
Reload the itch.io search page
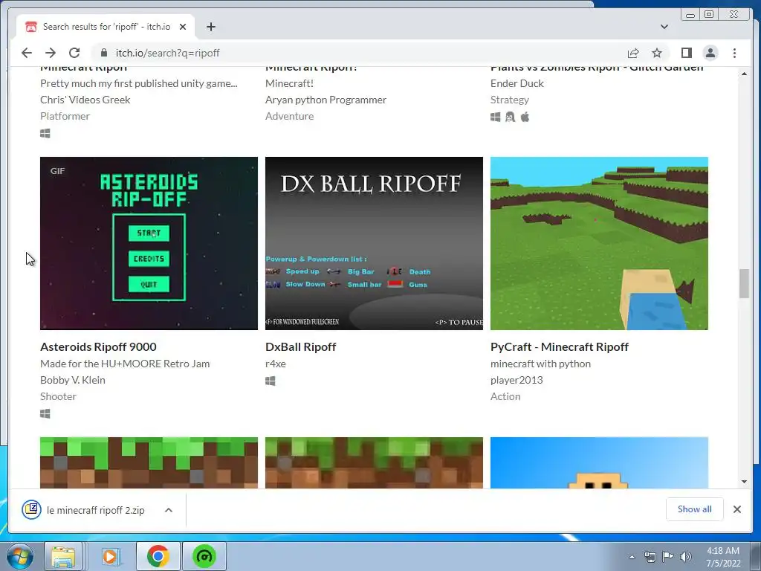pyautogui.click(x=74, y=53)
